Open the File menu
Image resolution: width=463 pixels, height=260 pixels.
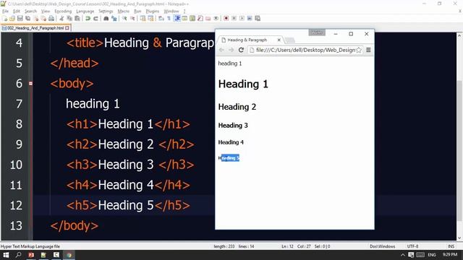tap(5, 12)
